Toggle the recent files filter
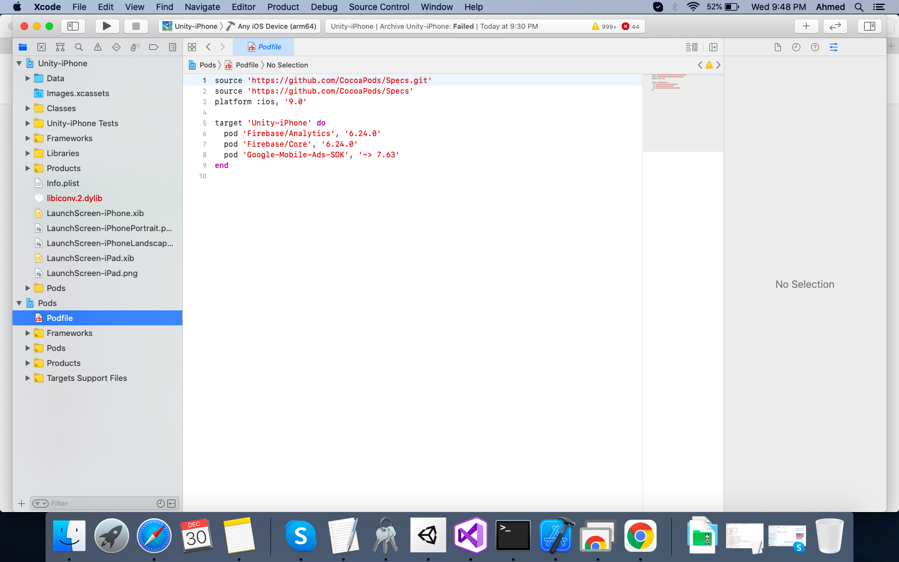The image size is (899, 562). coord(160,503)
